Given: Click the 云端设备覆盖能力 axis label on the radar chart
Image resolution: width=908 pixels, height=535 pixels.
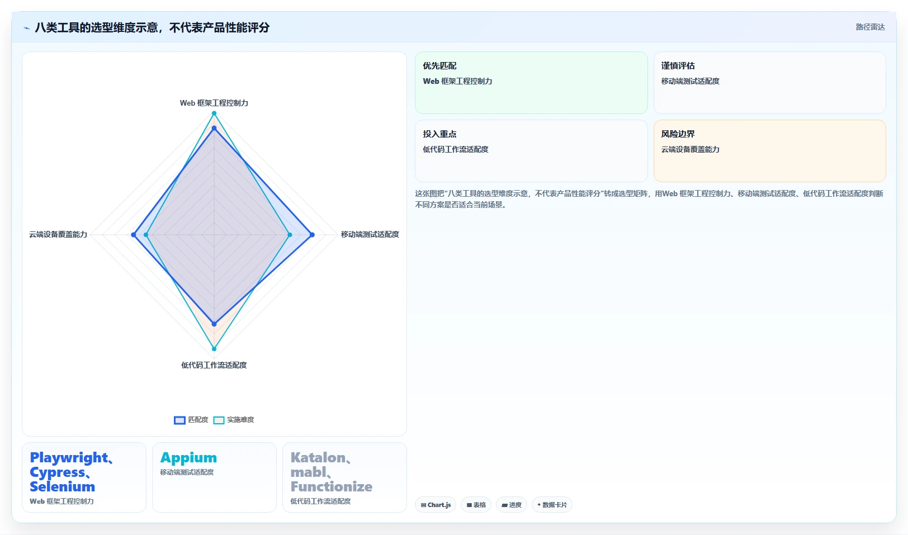Looking at the screenshot, I should 58,234.
